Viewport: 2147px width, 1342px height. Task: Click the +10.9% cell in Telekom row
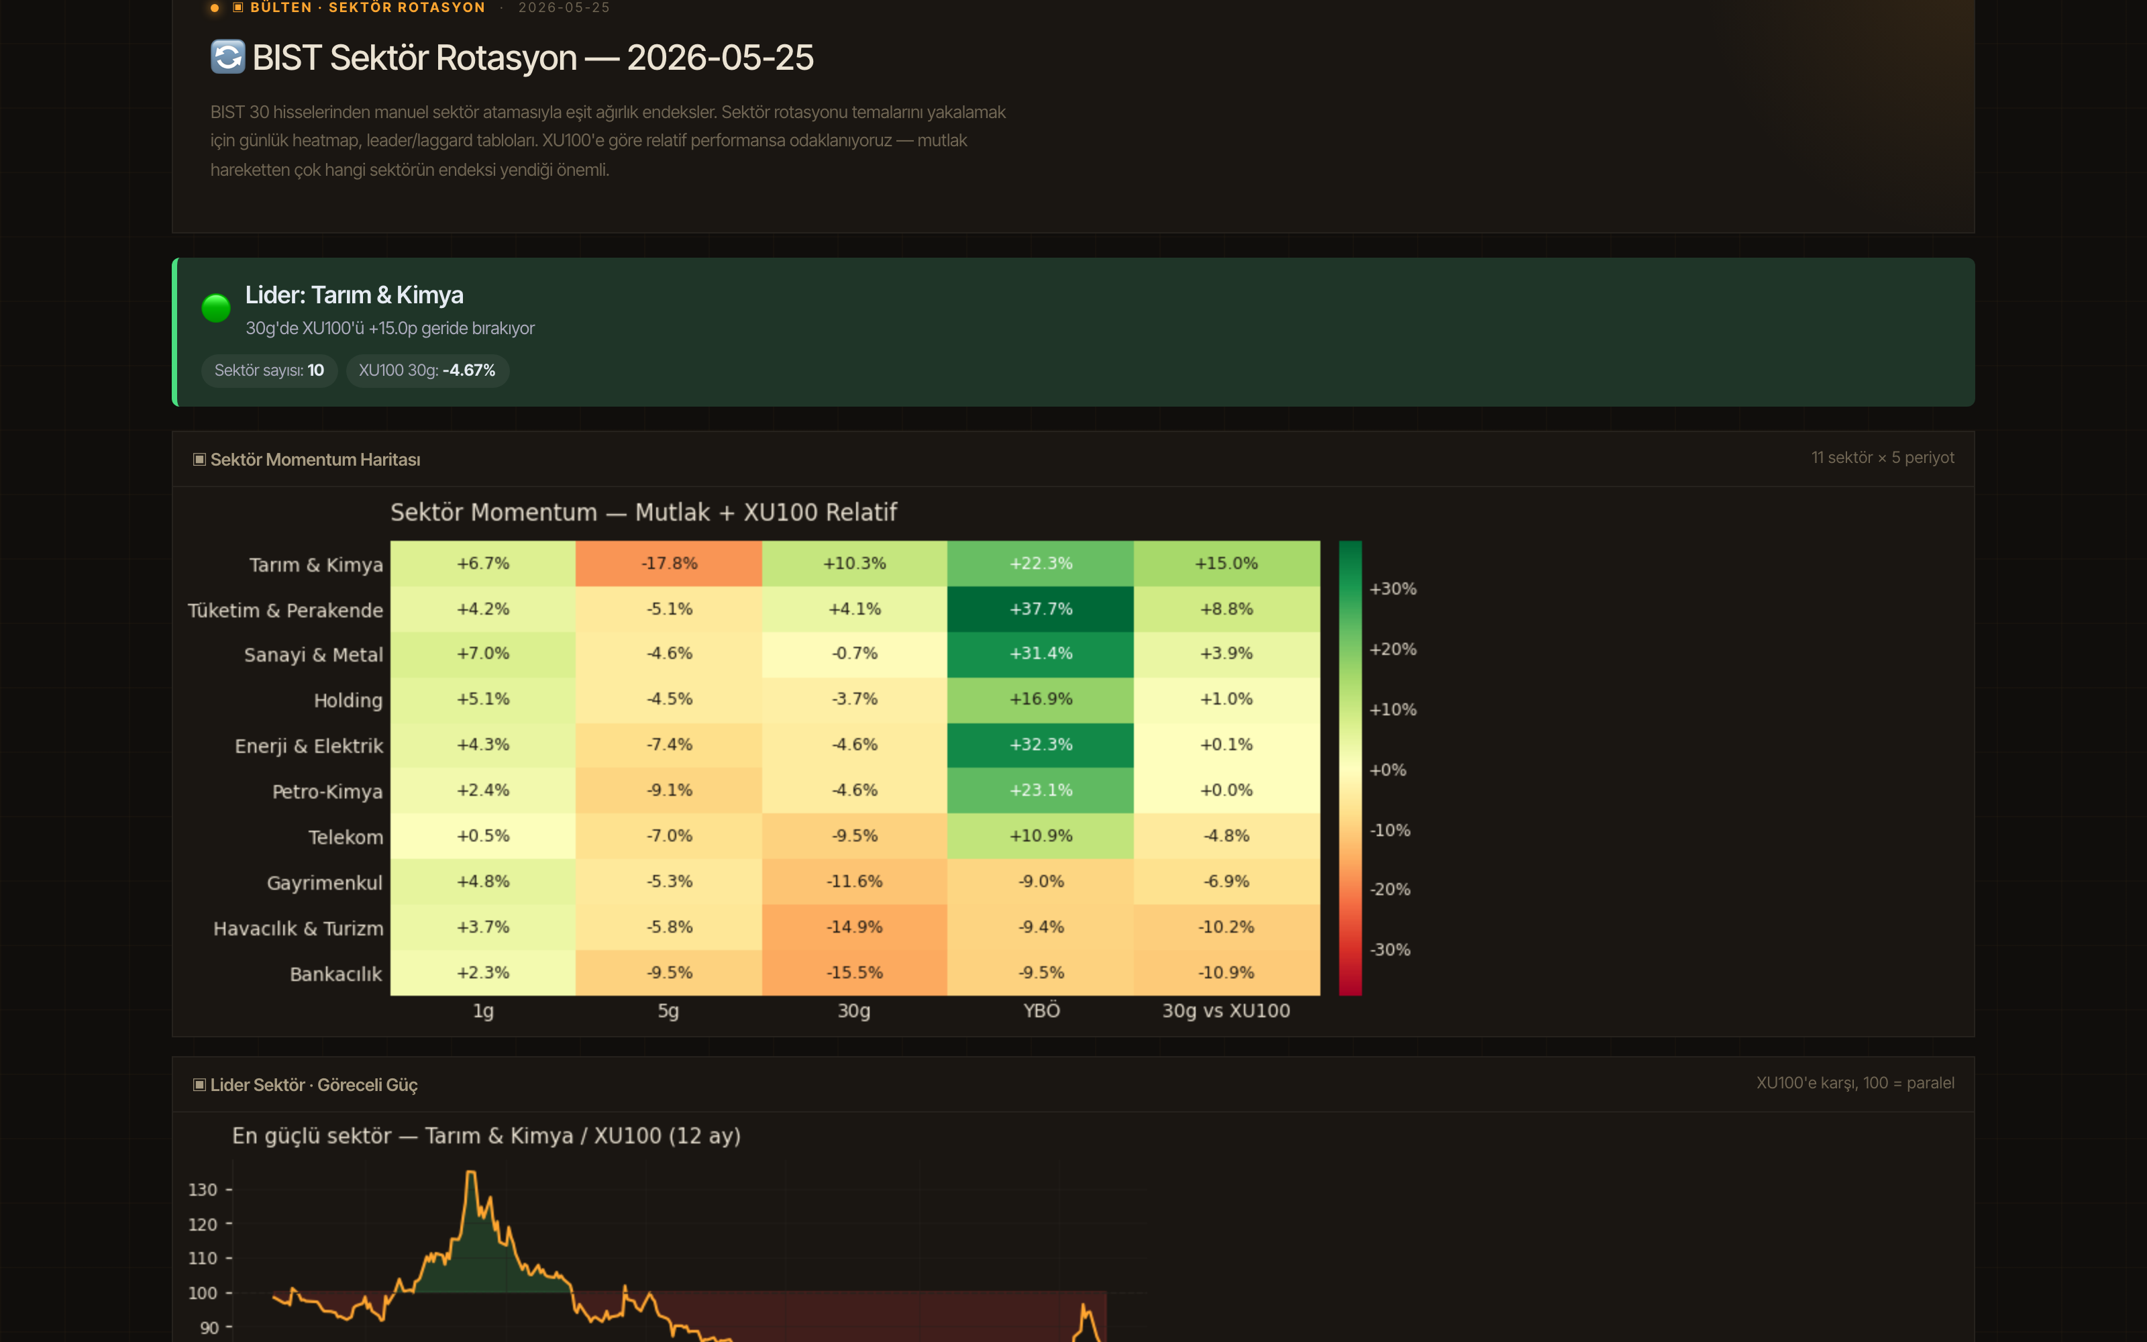click(x=1041, y=836)
